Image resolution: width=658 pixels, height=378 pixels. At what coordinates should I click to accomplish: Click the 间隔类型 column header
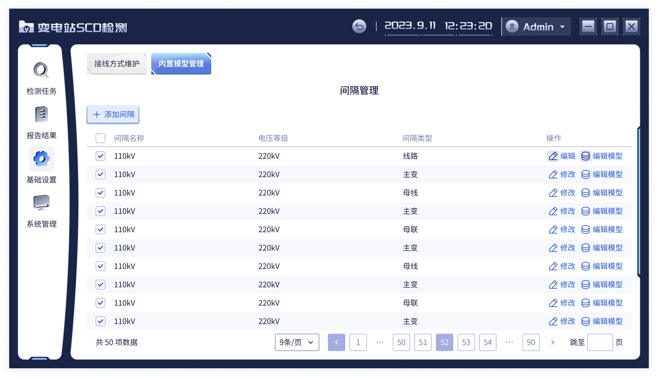pos(417,138)
